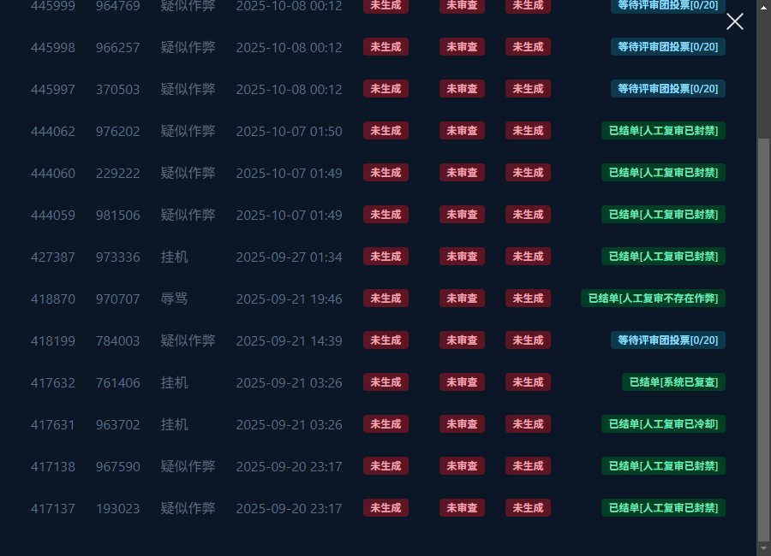Click user number 967590
The height and width of the screenshot is (556, 771).
click(118, 466)
